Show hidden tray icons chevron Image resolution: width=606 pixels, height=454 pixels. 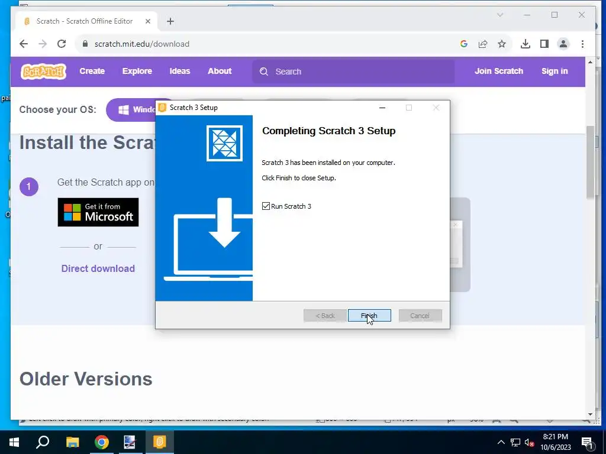point(501,442)
